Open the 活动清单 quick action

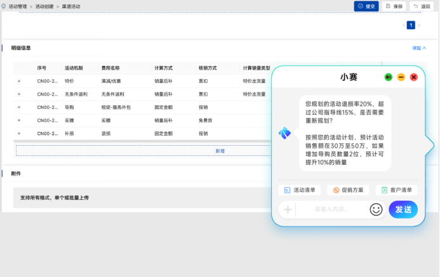(300, 190)
